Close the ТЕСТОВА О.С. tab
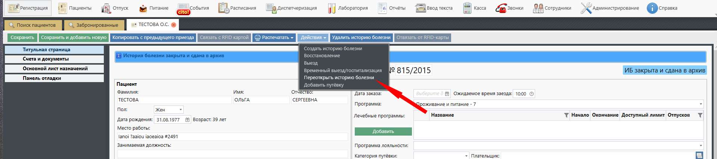The width and height of the screenshot is (717, 159). (x=174, y=25)
